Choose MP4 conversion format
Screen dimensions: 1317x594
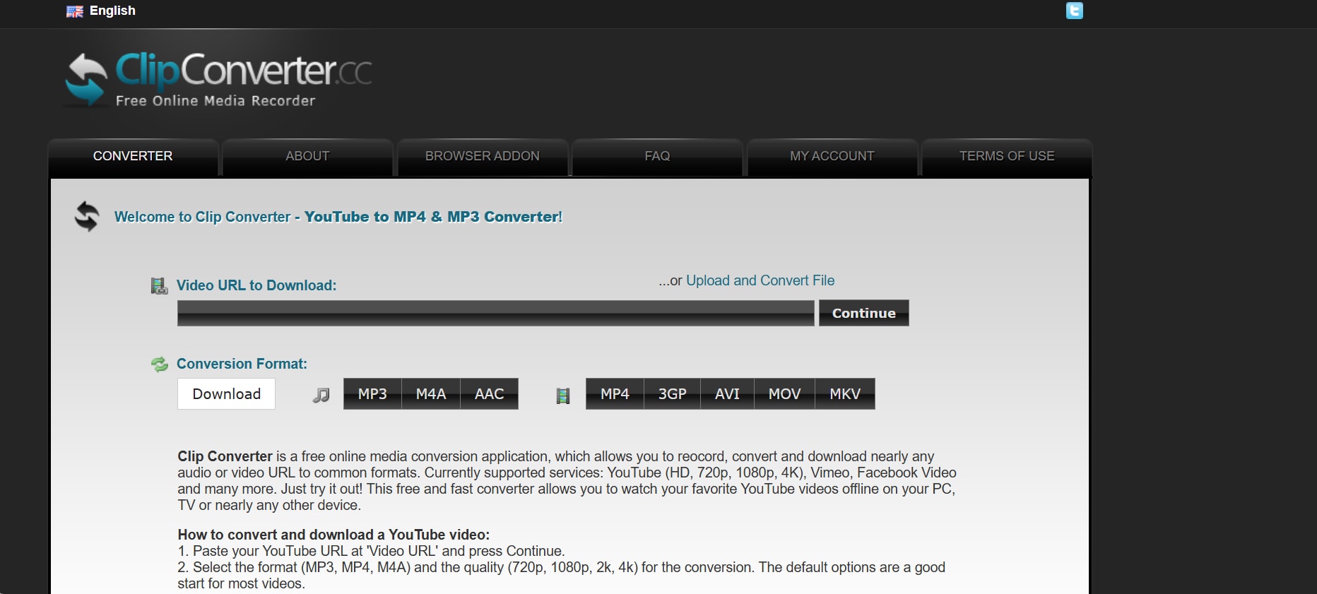click(615, 394)
